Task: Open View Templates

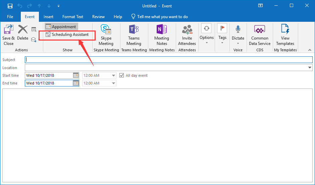Action: coord(285,30)
